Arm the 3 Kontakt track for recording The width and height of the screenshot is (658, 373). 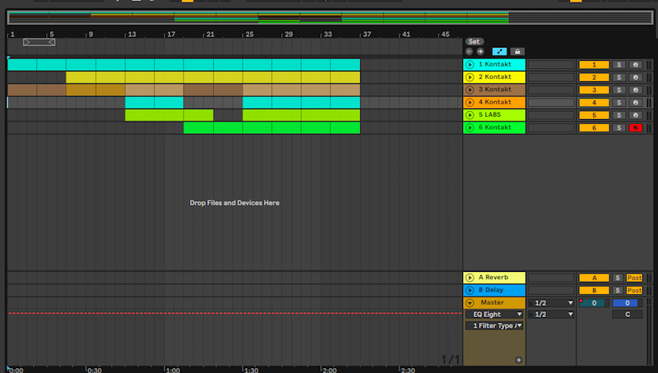pos(635,90)
